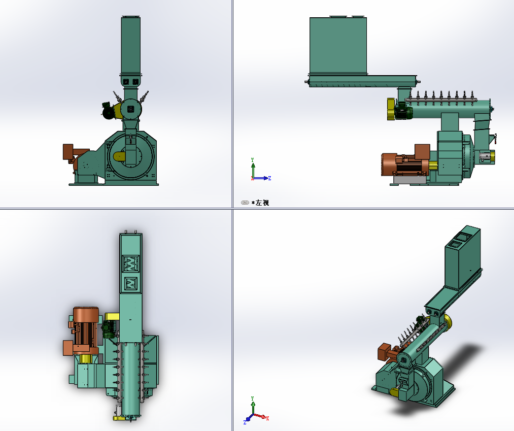Click the "*左视" view name label

260,203
